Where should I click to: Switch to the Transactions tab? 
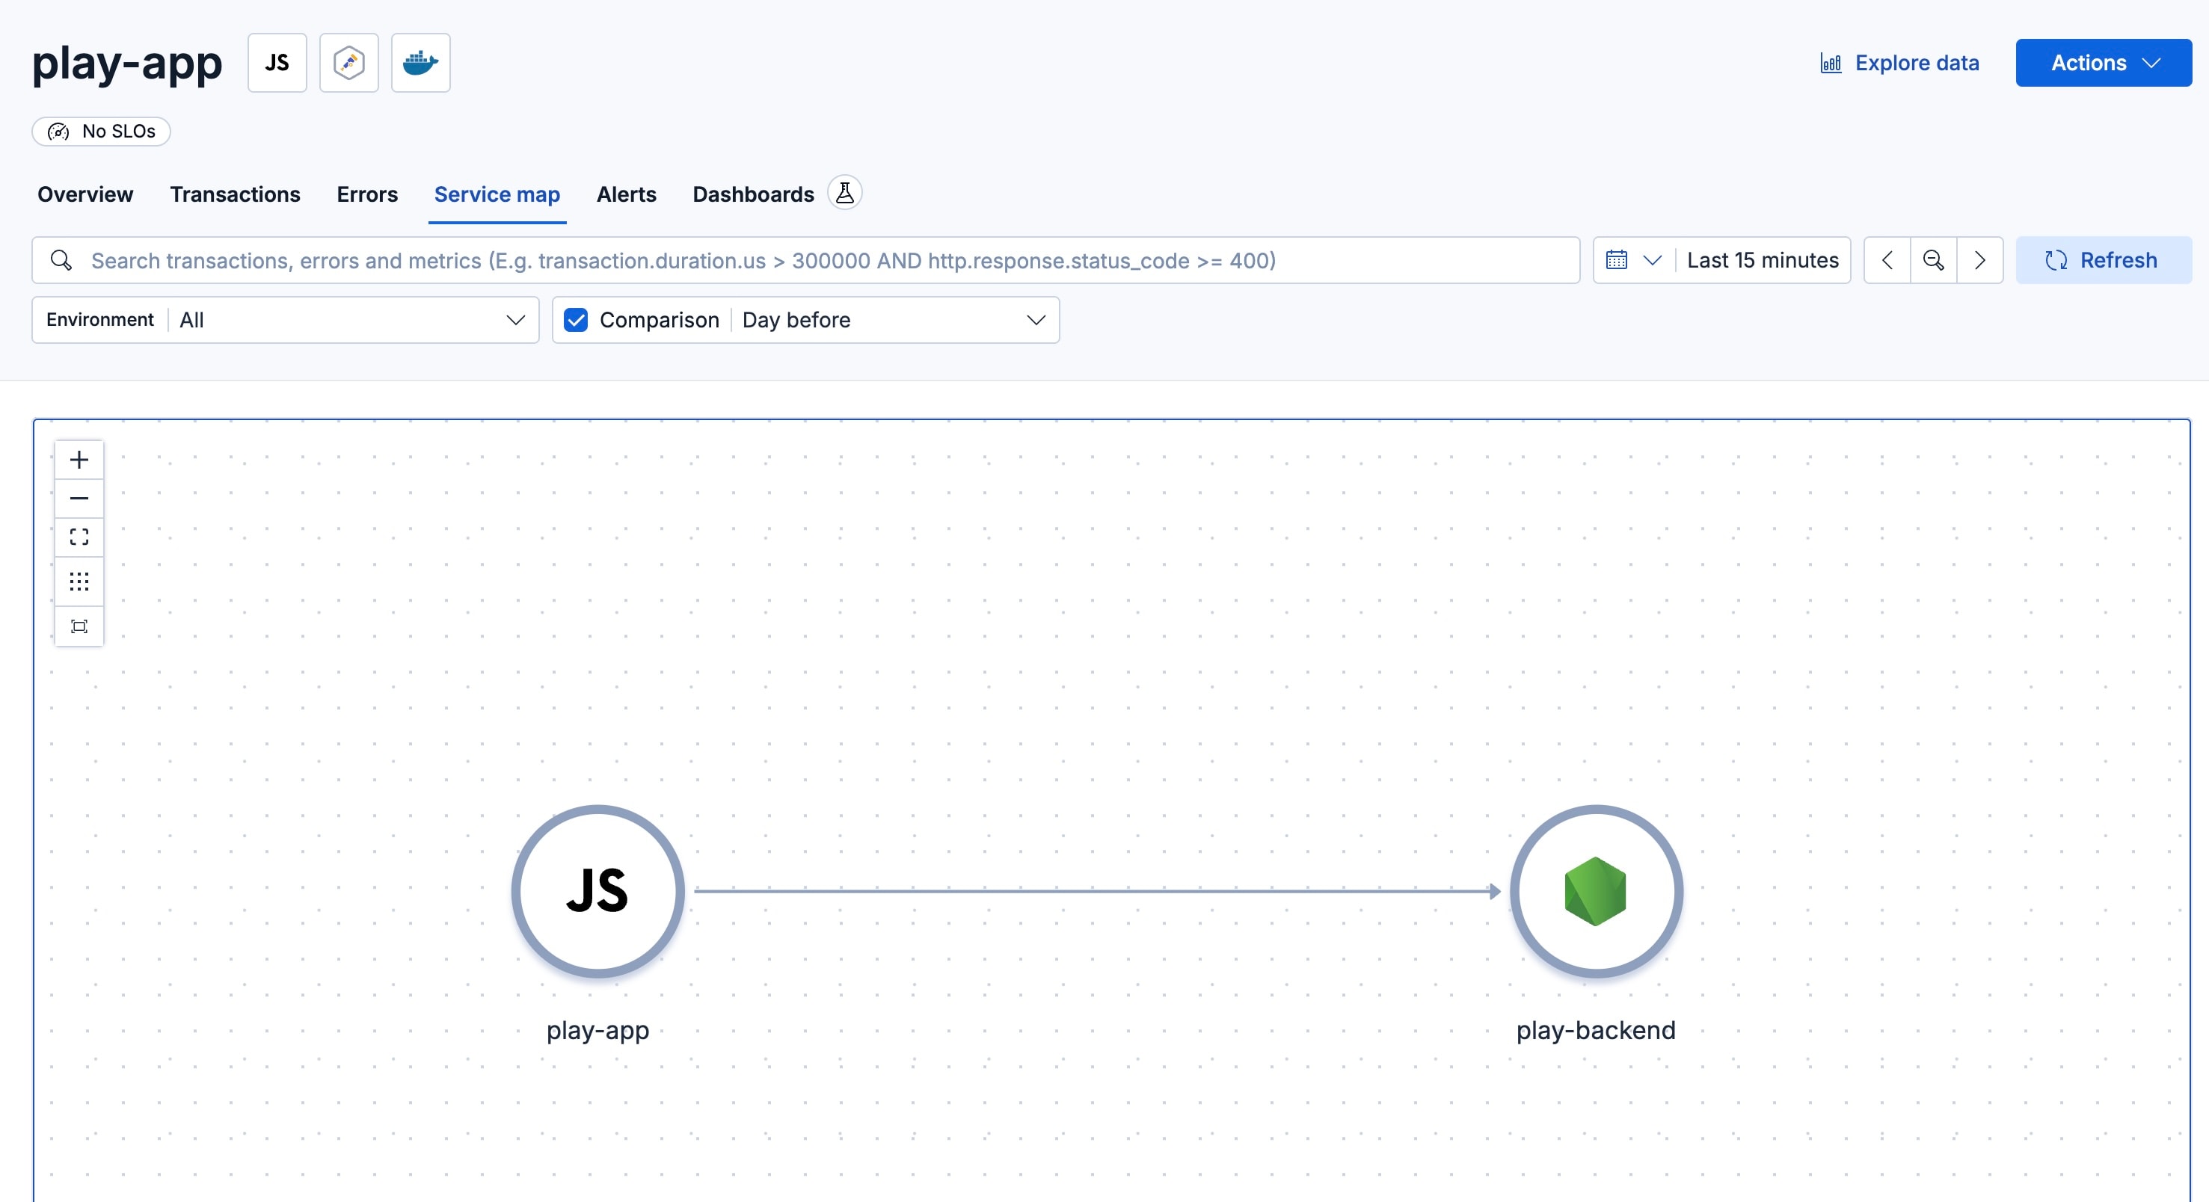pos(235,194)
